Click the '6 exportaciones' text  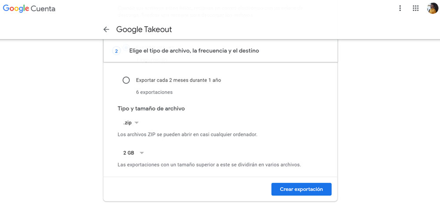coord(154,92)
